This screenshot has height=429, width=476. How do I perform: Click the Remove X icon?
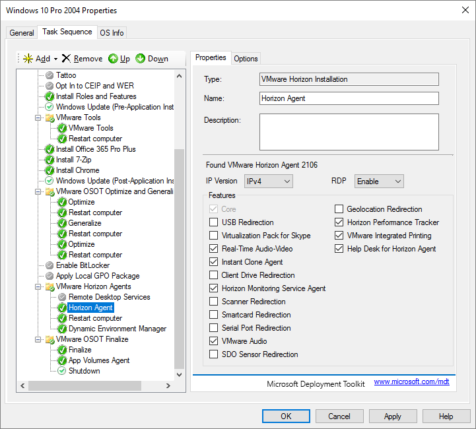tap(66, 59)
